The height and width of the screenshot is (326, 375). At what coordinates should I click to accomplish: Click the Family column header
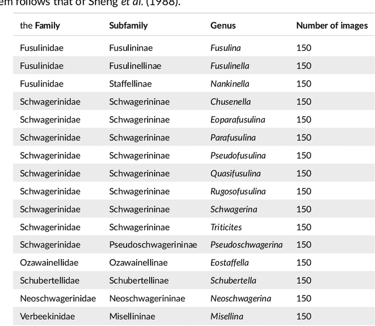[40, 26]
